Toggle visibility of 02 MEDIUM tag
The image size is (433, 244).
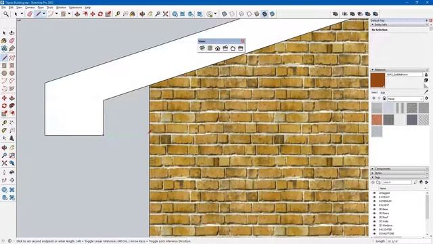coord(374,201)
